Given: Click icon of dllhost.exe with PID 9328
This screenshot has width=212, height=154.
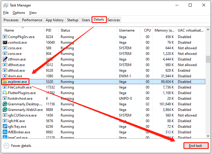Looking at the screenshot, I should coord(5,71).
